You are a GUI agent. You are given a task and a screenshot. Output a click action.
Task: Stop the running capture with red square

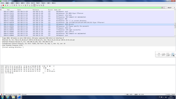(x=3, y=5)
